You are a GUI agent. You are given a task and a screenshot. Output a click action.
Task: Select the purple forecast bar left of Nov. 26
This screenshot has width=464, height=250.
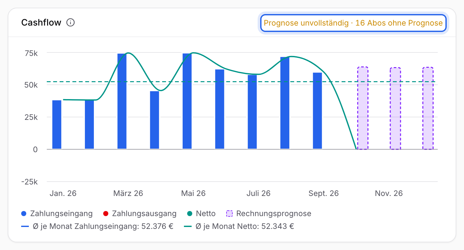(x=363, y=108)
